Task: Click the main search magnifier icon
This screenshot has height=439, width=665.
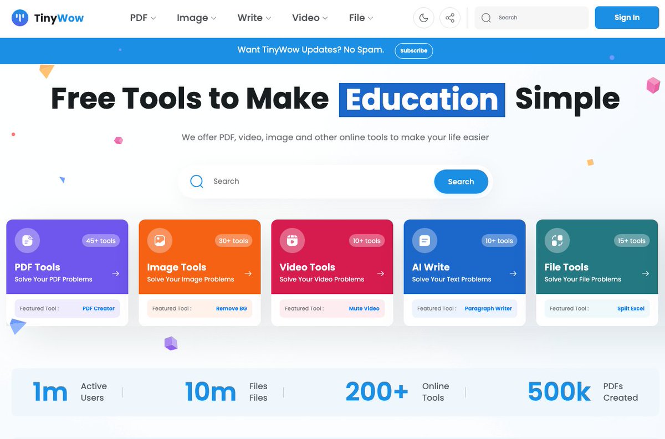Action: pos(197,182)
